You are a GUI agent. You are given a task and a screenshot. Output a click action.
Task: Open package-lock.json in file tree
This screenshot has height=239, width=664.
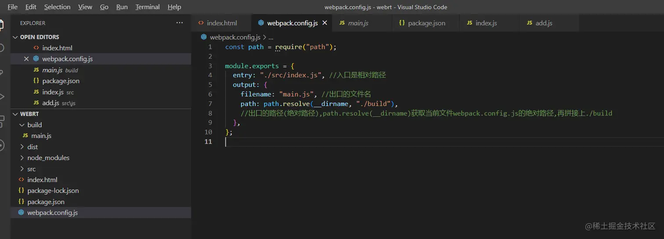click(x=101, y=191)
